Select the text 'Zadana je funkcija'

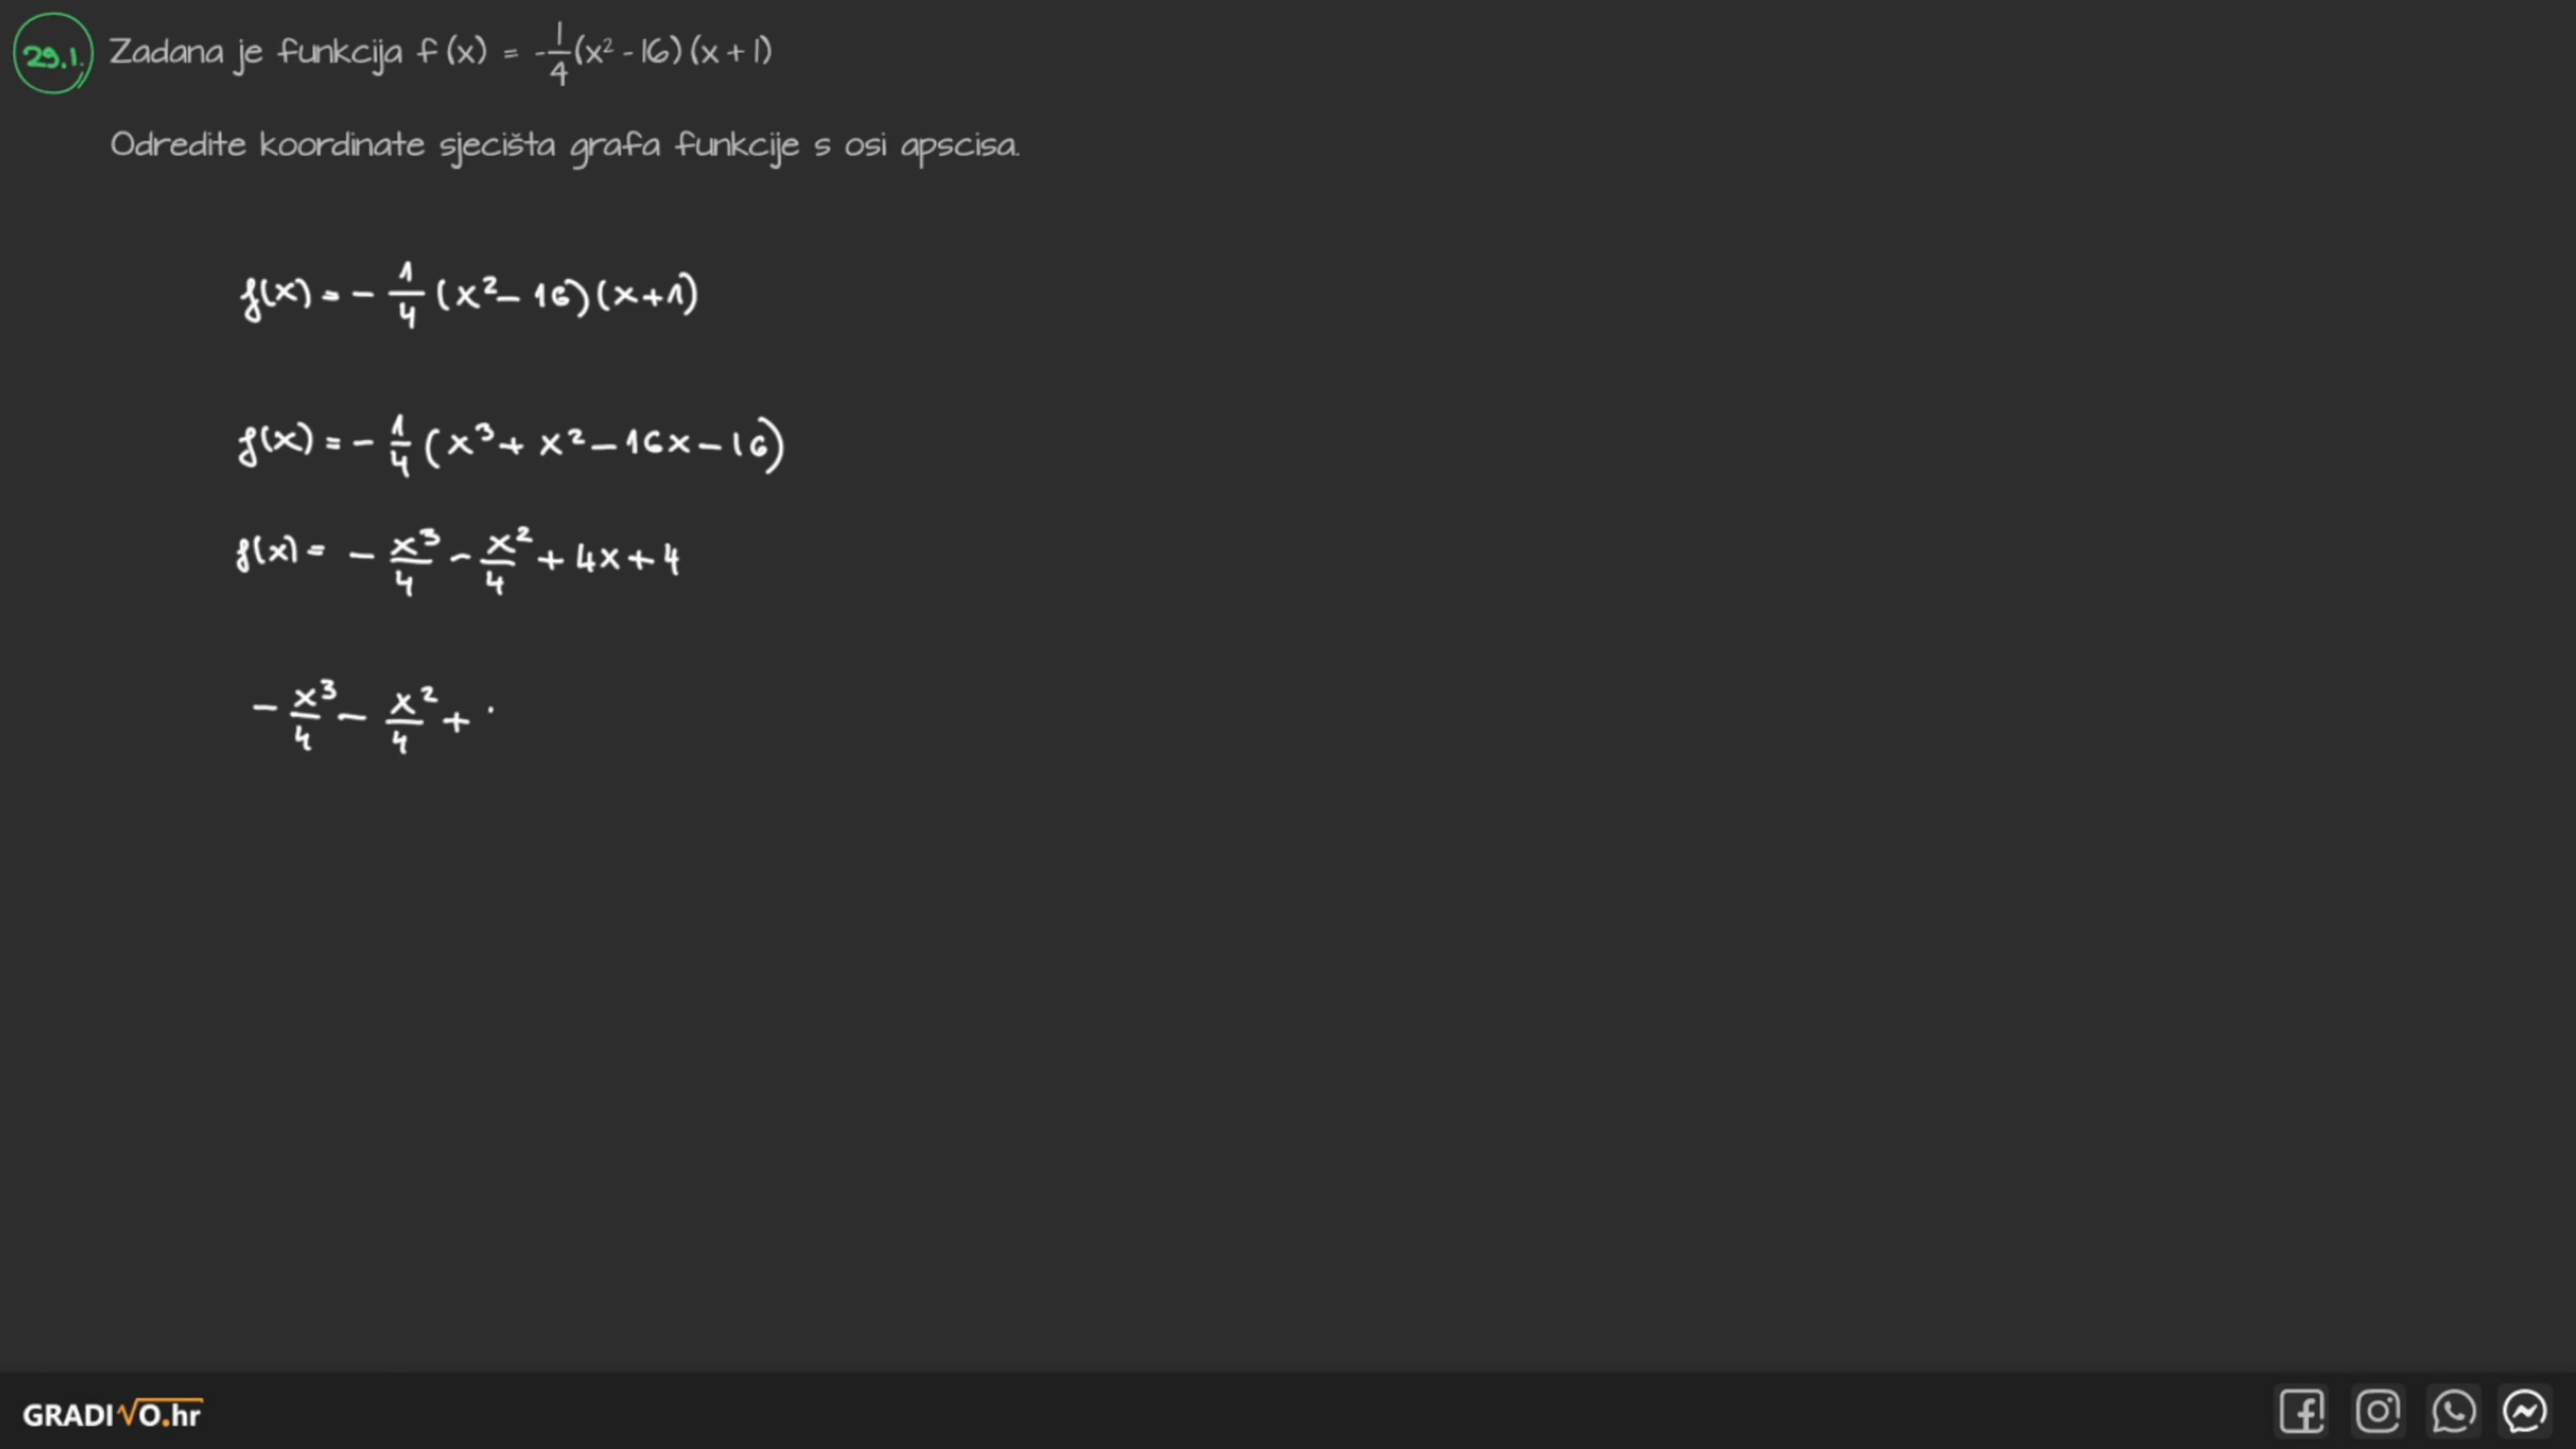pyautogui.click(x=255, y=52)
